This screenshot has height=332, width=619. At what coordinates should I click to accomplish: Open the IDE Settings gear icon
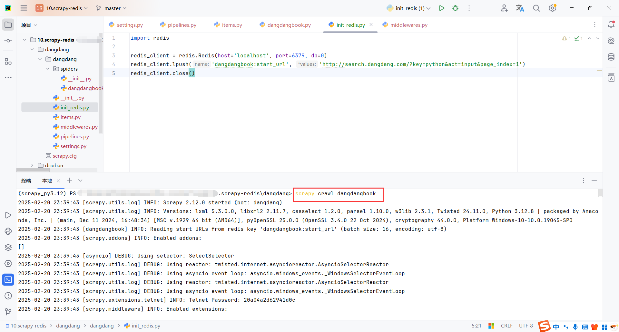point(553,8)
